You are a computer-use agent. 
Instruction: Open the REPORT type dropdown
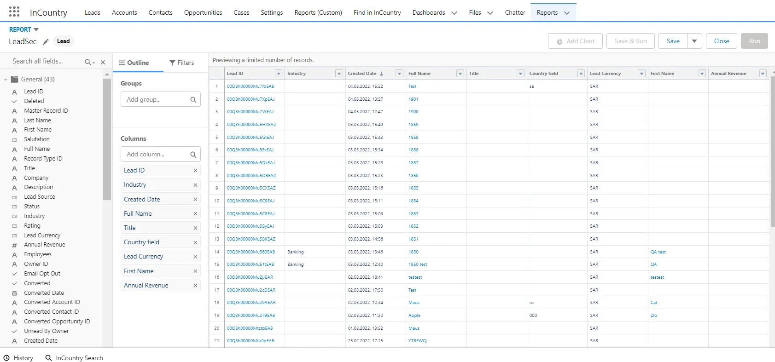tap(36, 29)
